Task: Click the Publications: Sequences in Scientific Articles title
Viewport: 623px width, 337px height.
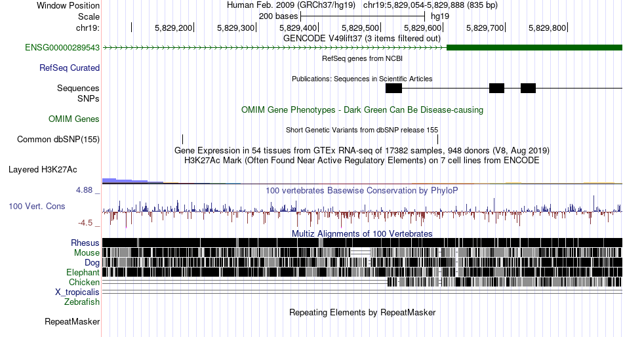Action: [x=362, y=79]
